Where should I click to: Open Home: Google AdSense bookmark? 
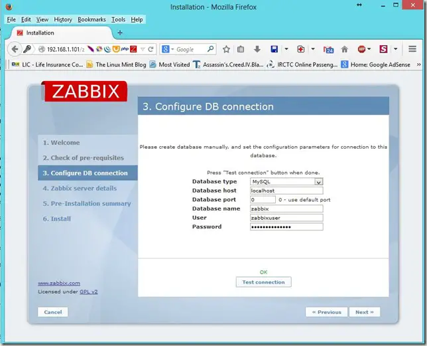tap(375, 64)
